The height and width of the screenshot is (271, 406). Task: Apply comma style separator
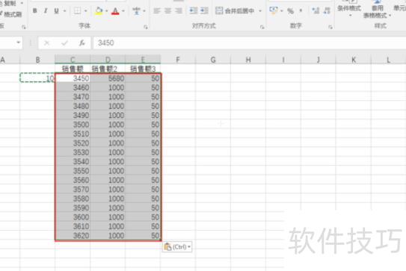(301, 10)
